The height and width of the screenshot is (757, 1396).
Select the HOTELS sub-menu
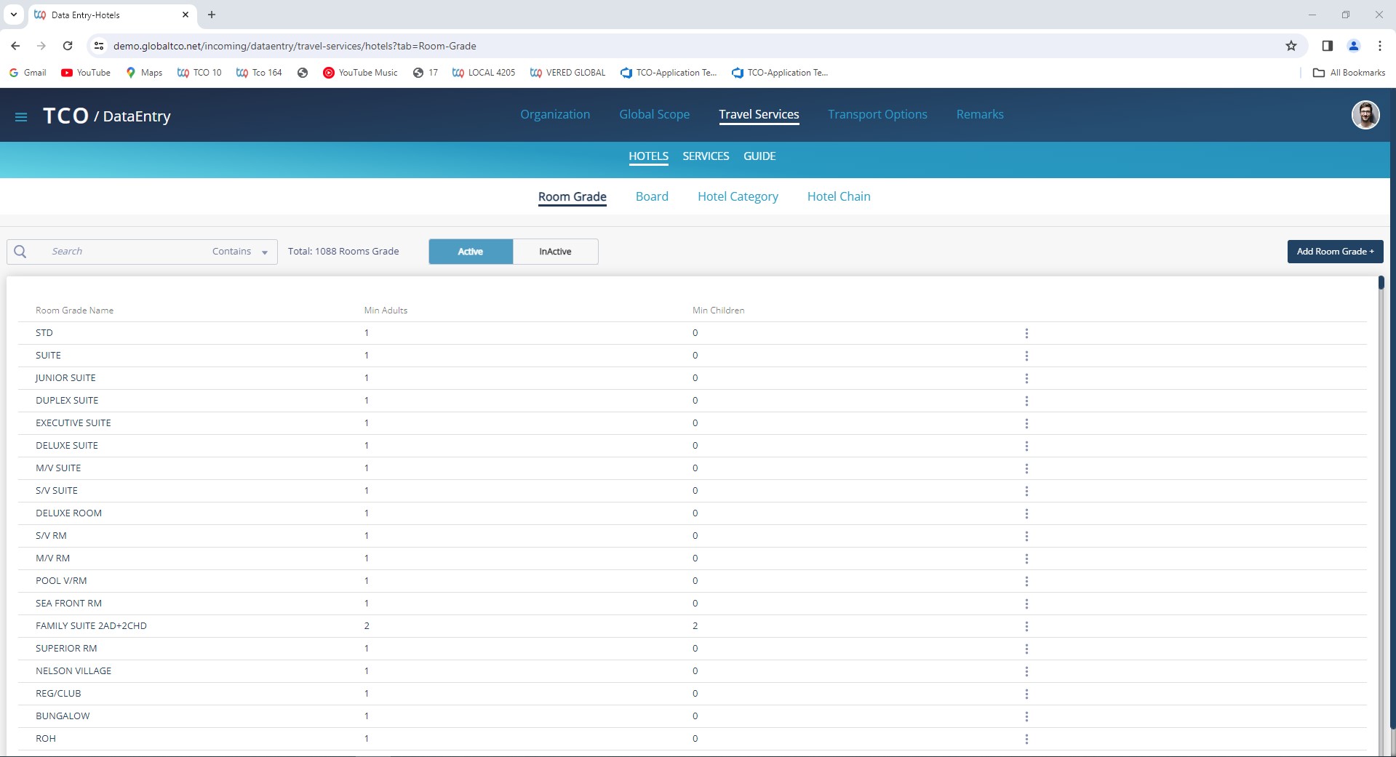tap(648, 156)
